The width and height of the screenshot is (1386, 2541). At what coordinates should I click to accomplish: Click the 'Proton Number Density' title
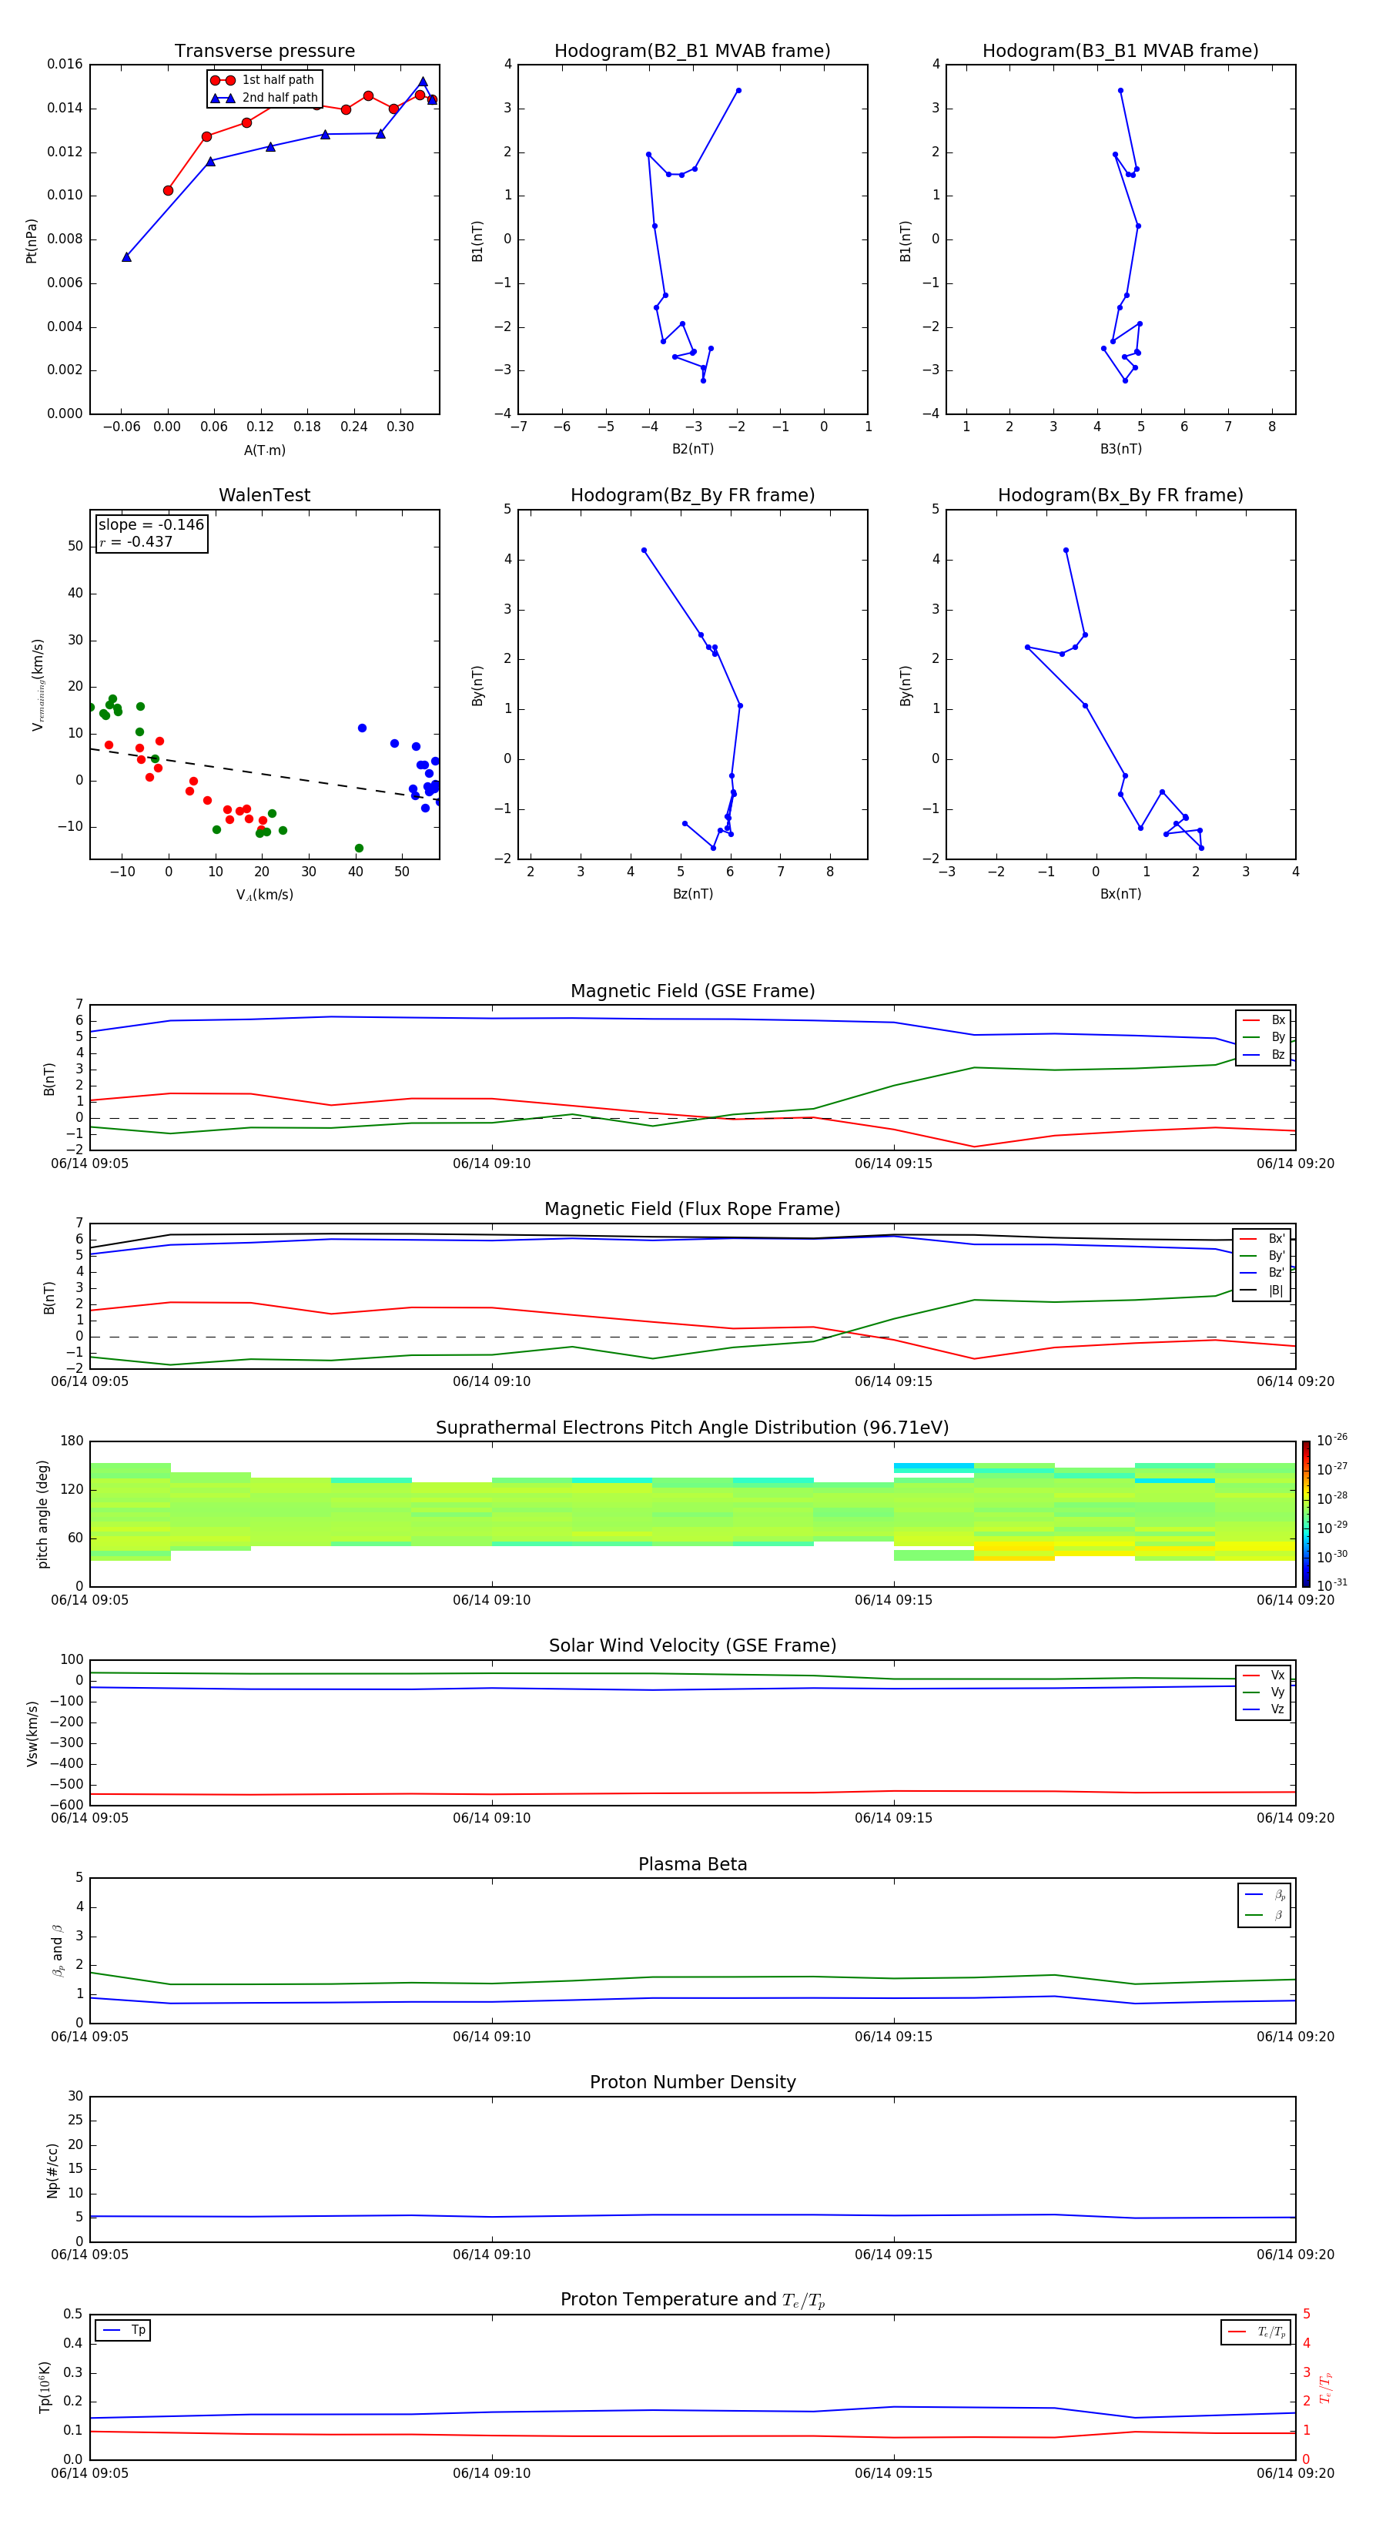coord(692,2082)
